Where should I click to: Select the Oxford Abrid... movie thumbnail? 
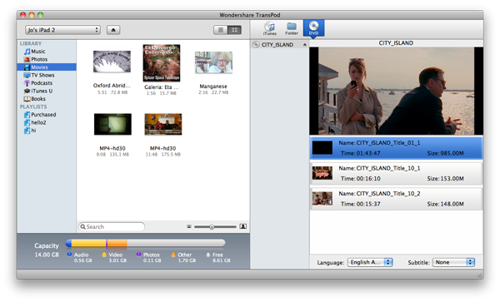(x=112, y=62)
